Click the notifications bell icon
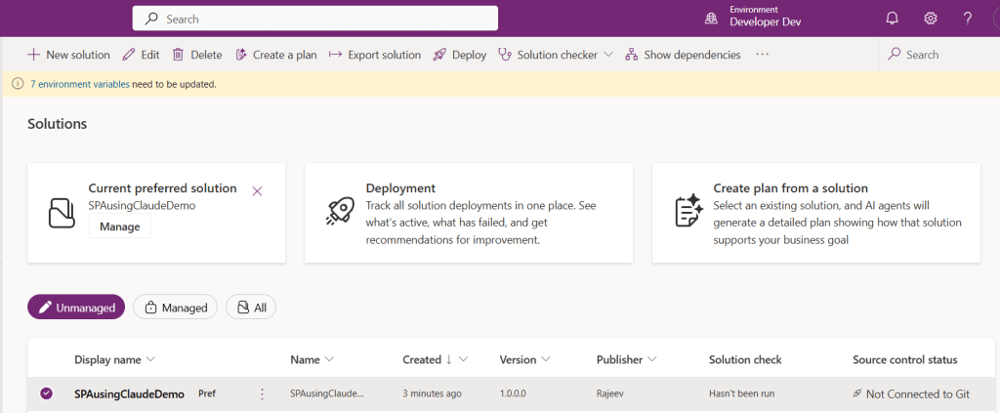The width and height of the screenshot is (1000, 413). click(892, 19)
